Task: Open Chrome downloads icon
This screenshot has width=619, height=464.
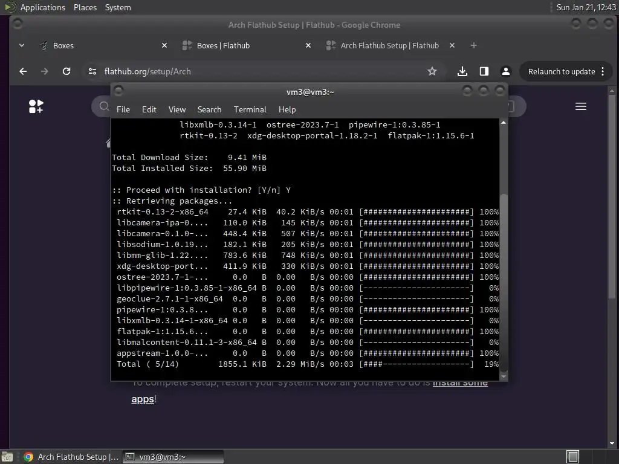Action: (462, 71)
